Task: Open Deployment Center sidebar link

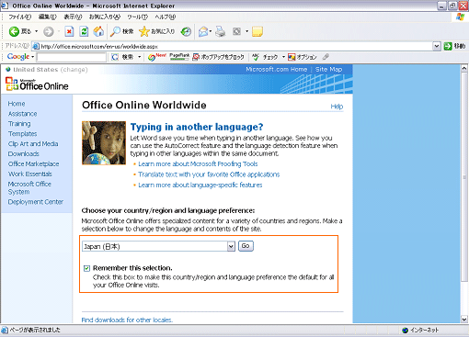Action: point(36,202)
